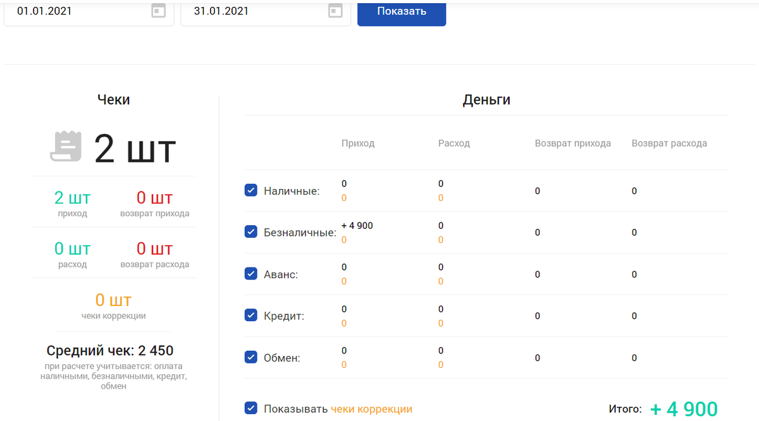The image size is (759, 421).
Task: Uncheck Показывать чеки коррекции checkbox
Action: [x=250, y=408]
